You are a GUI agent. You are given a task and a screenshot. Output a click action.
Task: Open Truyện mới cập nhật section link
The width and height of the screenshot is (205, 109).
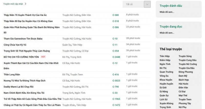tap(13, 4)
